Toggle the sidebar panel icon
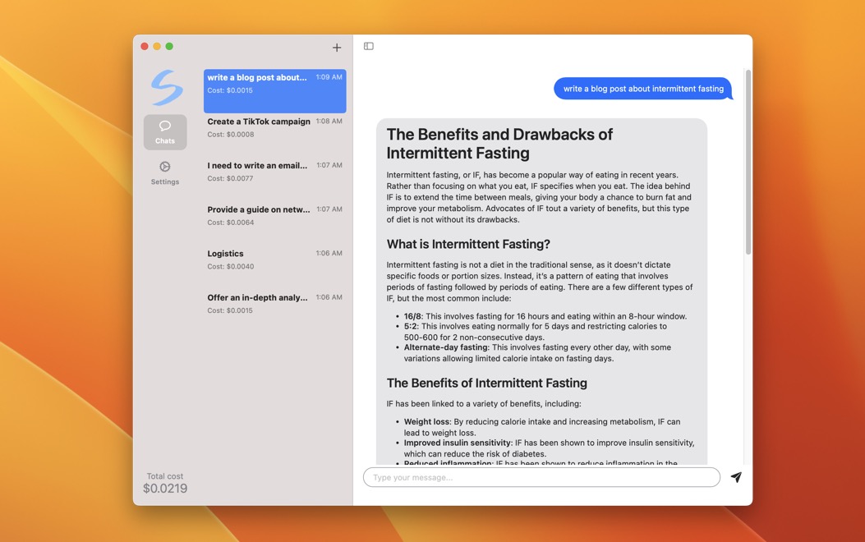The width and height of the screenshot is (865, 542). pos(369,46)
